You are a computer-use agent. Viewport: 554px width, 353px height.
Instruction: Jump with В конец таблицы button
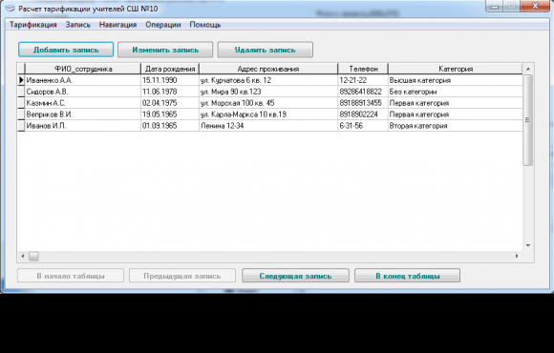click(407, 276)
